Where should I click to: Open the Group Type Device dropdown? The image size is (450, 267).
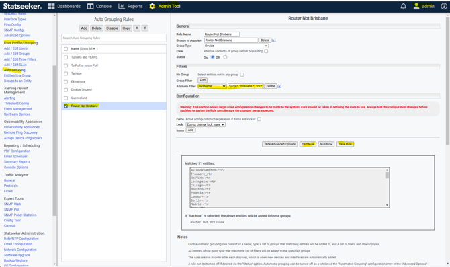coord(236,46)
